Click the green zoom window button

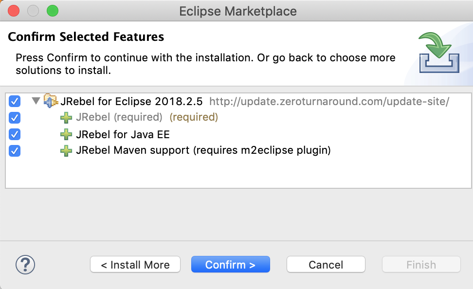click(x=52, y=11)
